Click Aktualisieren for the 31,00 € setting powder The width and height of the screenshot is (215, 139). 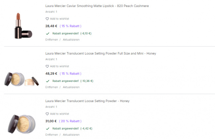pos(71,135)
